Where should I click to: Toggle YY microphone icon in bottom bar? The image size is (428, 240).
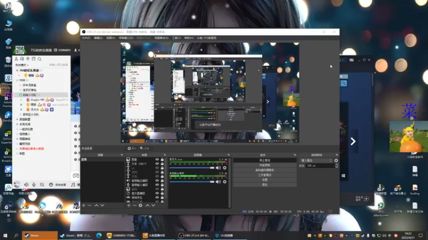tap(34, 185)
